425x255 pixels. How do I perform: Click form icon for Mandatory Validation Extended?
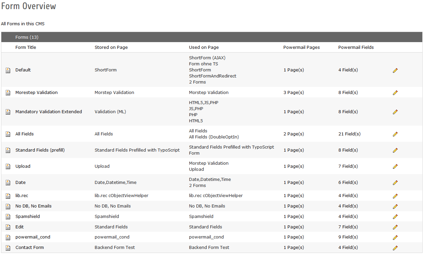click(8, 112)
